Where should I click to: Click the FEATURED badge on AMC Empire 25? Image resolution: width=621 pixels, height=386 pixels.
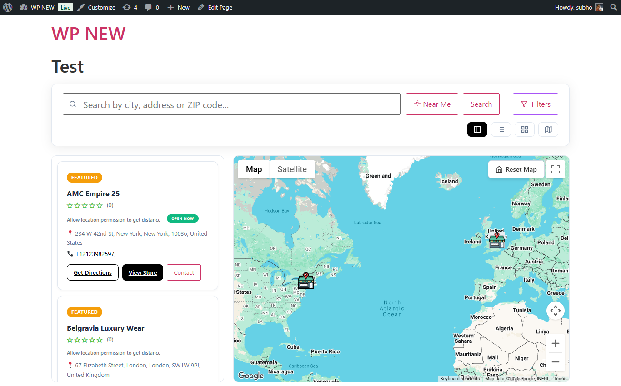tap(85, 178)
